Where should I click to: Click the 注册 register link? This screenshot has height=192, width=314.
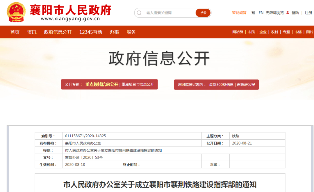[x=308, y=13]
